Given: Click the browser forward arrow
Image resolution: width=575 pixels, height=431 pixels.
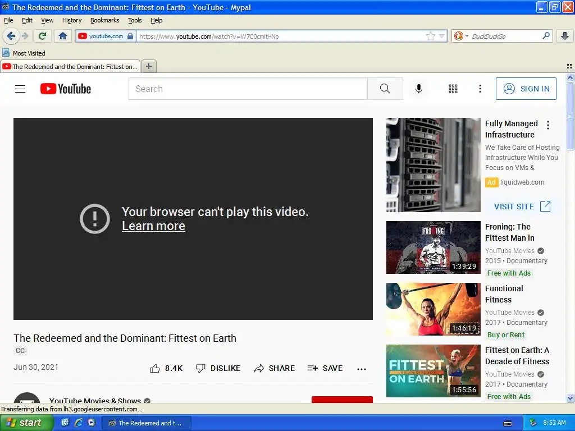Looking at the screenshot, I should coord(25,36).
